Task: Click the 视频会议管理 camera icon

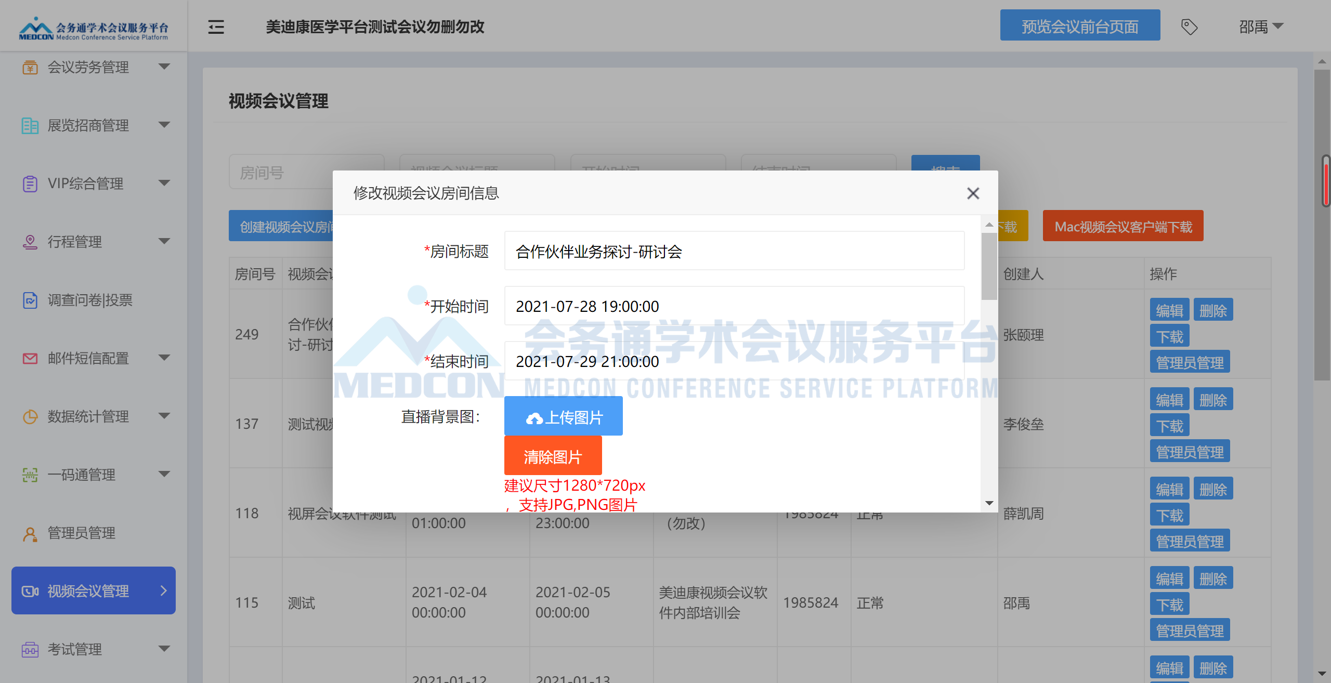Action: pos(30,591)
